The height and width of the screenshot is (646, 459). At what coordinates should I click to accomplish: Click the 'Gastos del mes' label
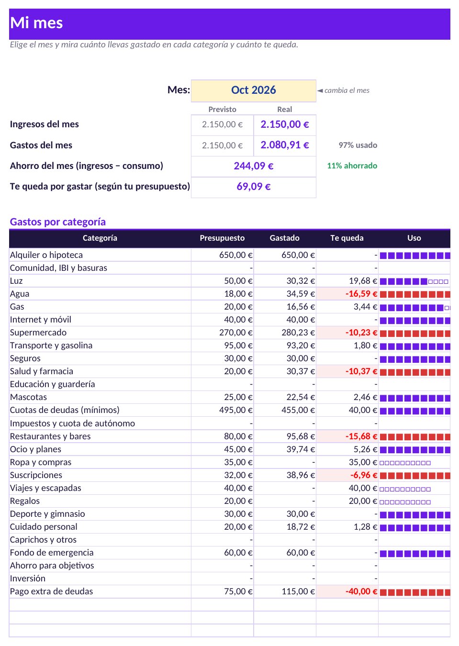point(41,145)
